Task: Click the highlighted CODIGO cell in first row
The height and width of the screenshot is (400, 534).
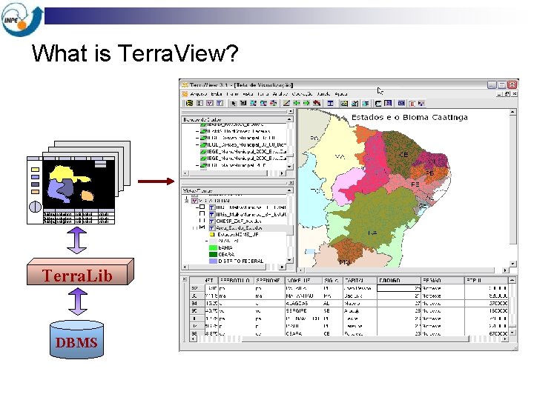Action: point(399,288)
